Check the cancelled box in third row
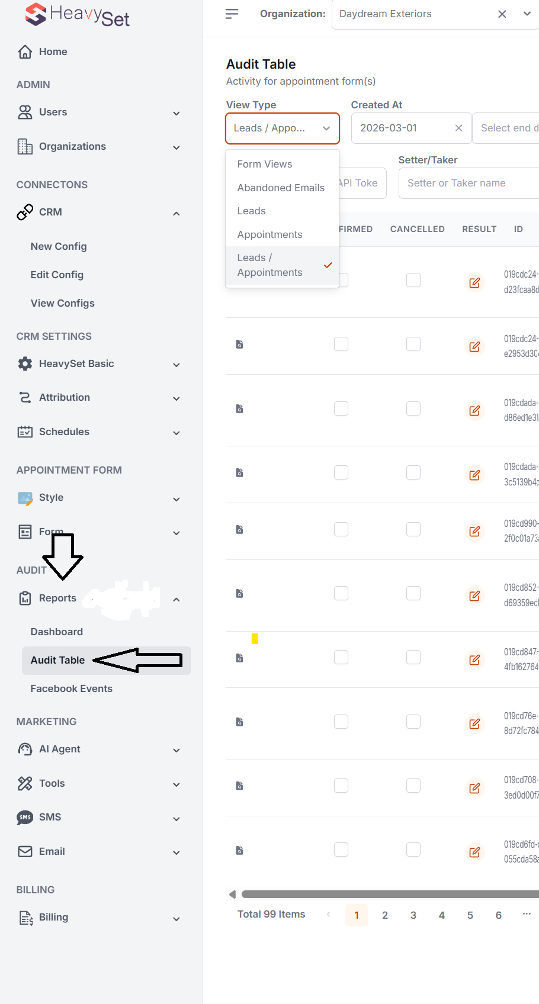This screenshot has height=1004, width=539. 413,408
